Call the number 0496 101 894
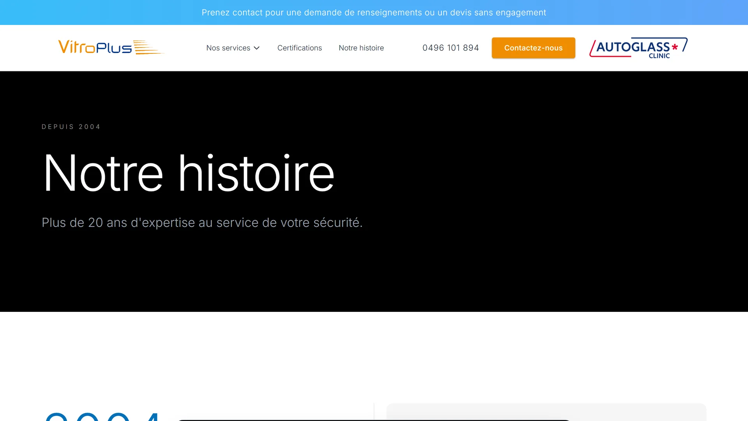Image resolution: width=748 pixels, height=421 pixels. (451, 48)
